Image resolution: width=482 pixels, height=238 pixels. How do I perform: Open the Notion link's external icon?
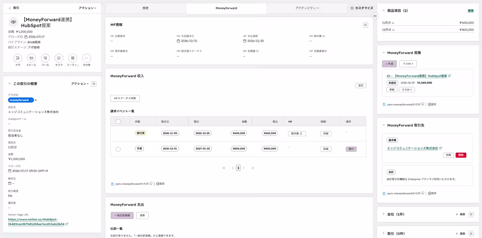click(x=67, y=224)
